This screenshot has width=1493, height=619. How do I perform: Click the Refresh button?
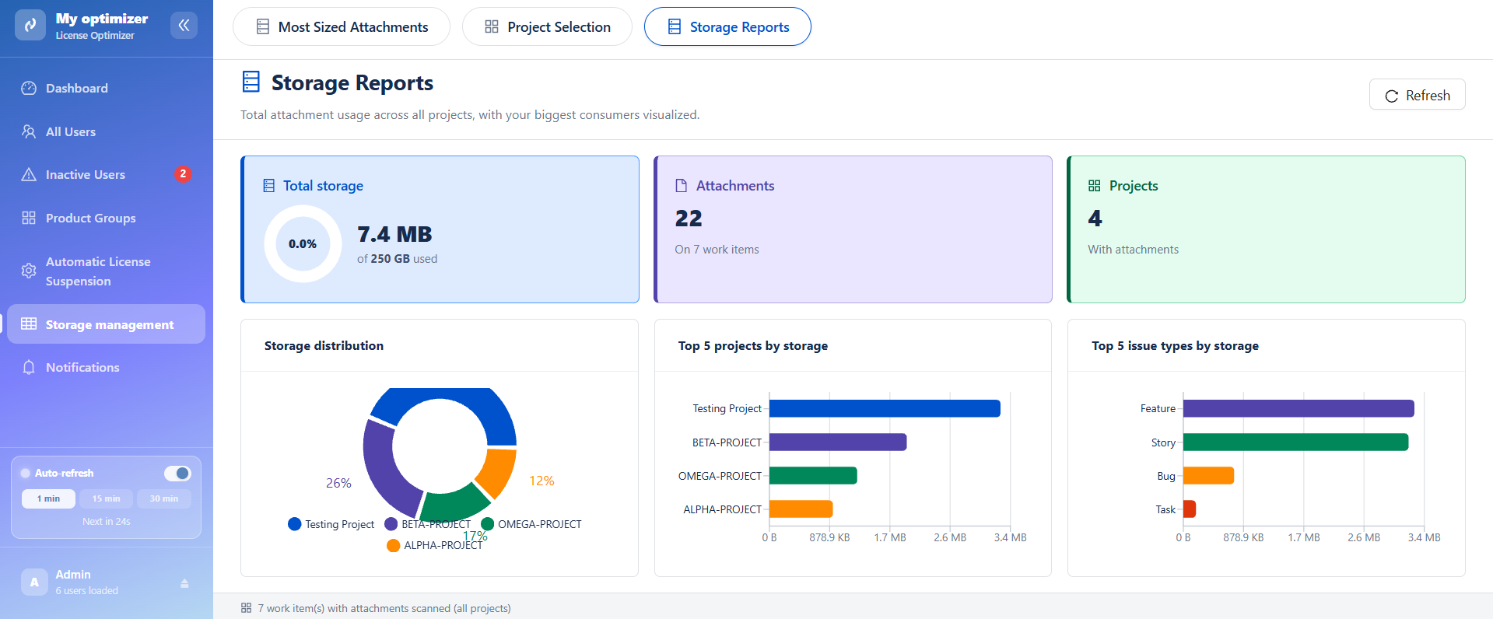pyautogui.click(x=1417, y=95)
